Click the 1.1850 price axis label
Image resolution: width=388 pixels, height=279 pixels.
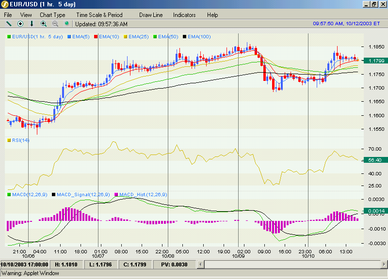(376, 47)
